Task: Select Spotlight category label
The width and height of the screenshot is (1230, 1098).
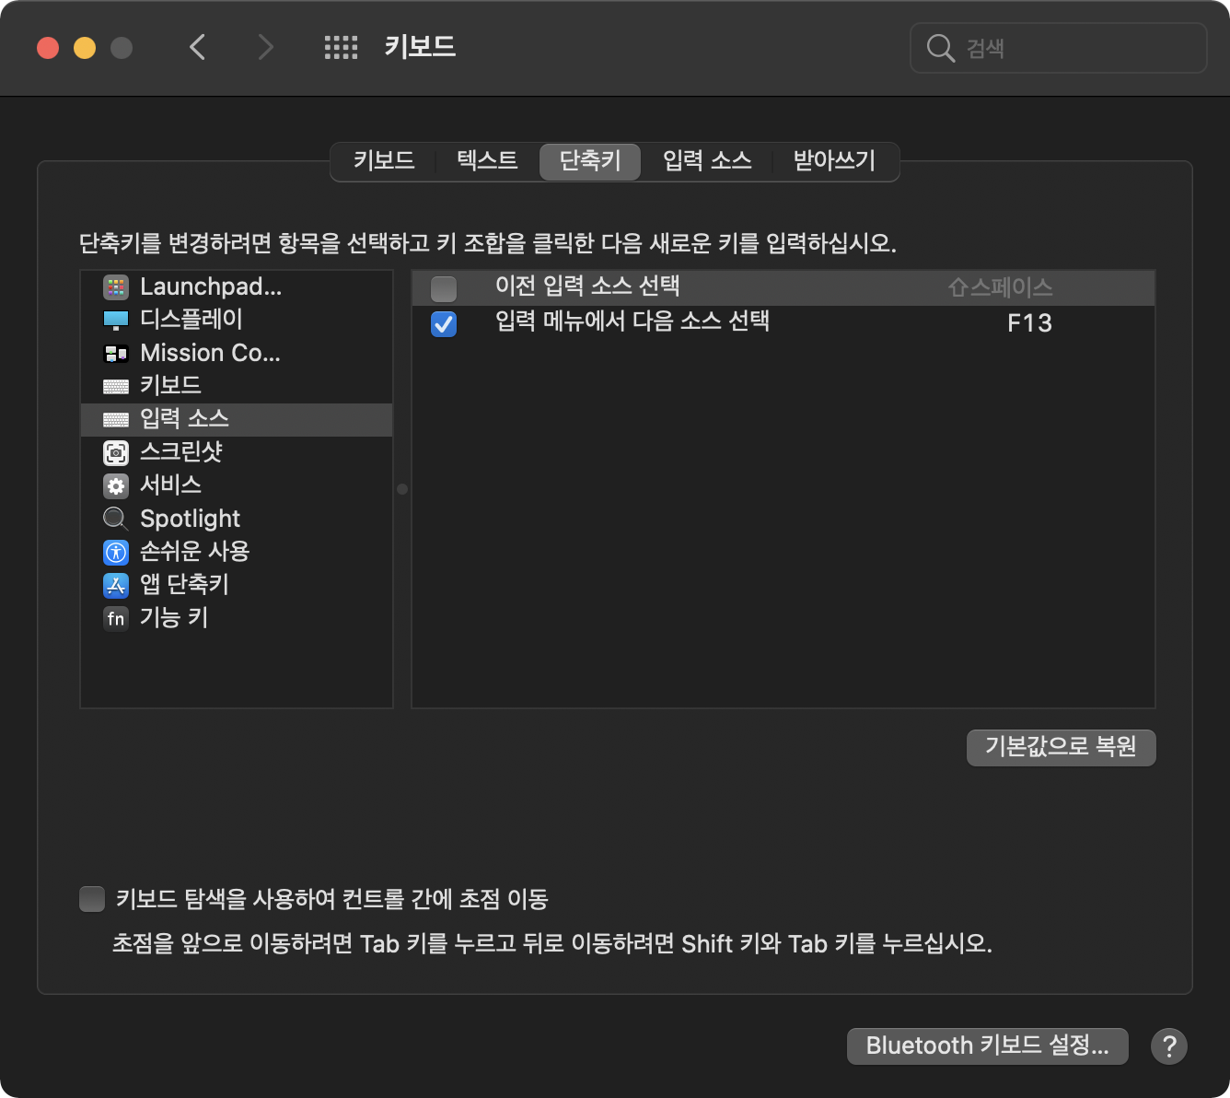Action: click(190, 519)
